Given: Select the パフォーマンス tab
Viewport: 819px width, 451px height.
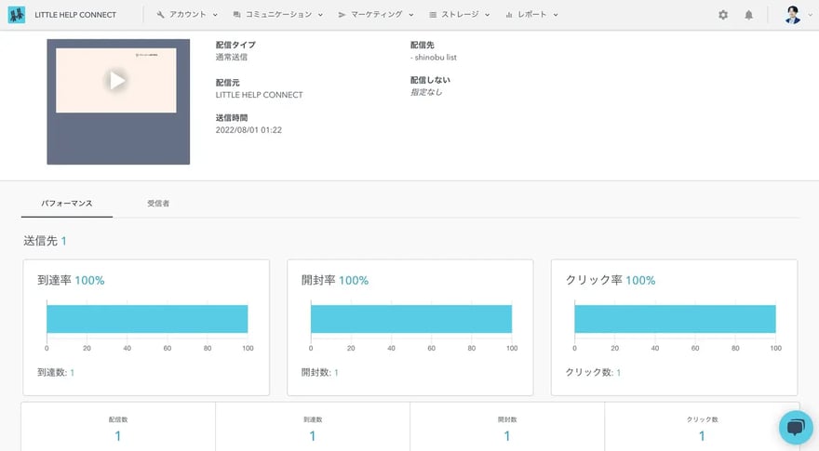Looking at the screenshot, I should pyautogui.click(x=66, y=203).
